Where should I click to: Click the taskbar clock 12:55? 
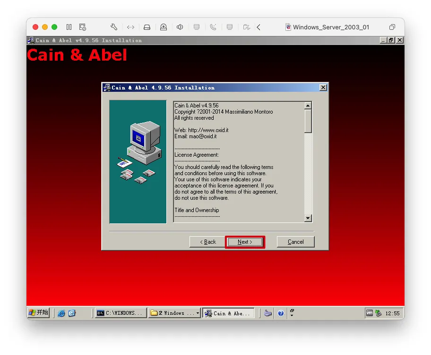click(x=392, y=313)
